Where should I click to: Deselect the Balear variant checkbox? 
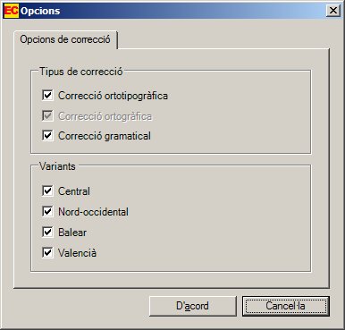click(x=47, y=233)
